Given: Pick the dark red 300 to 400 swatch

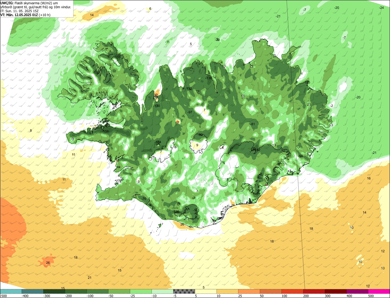Looking at the screenshot, I should pyautogui.click(x=335, y=291).
